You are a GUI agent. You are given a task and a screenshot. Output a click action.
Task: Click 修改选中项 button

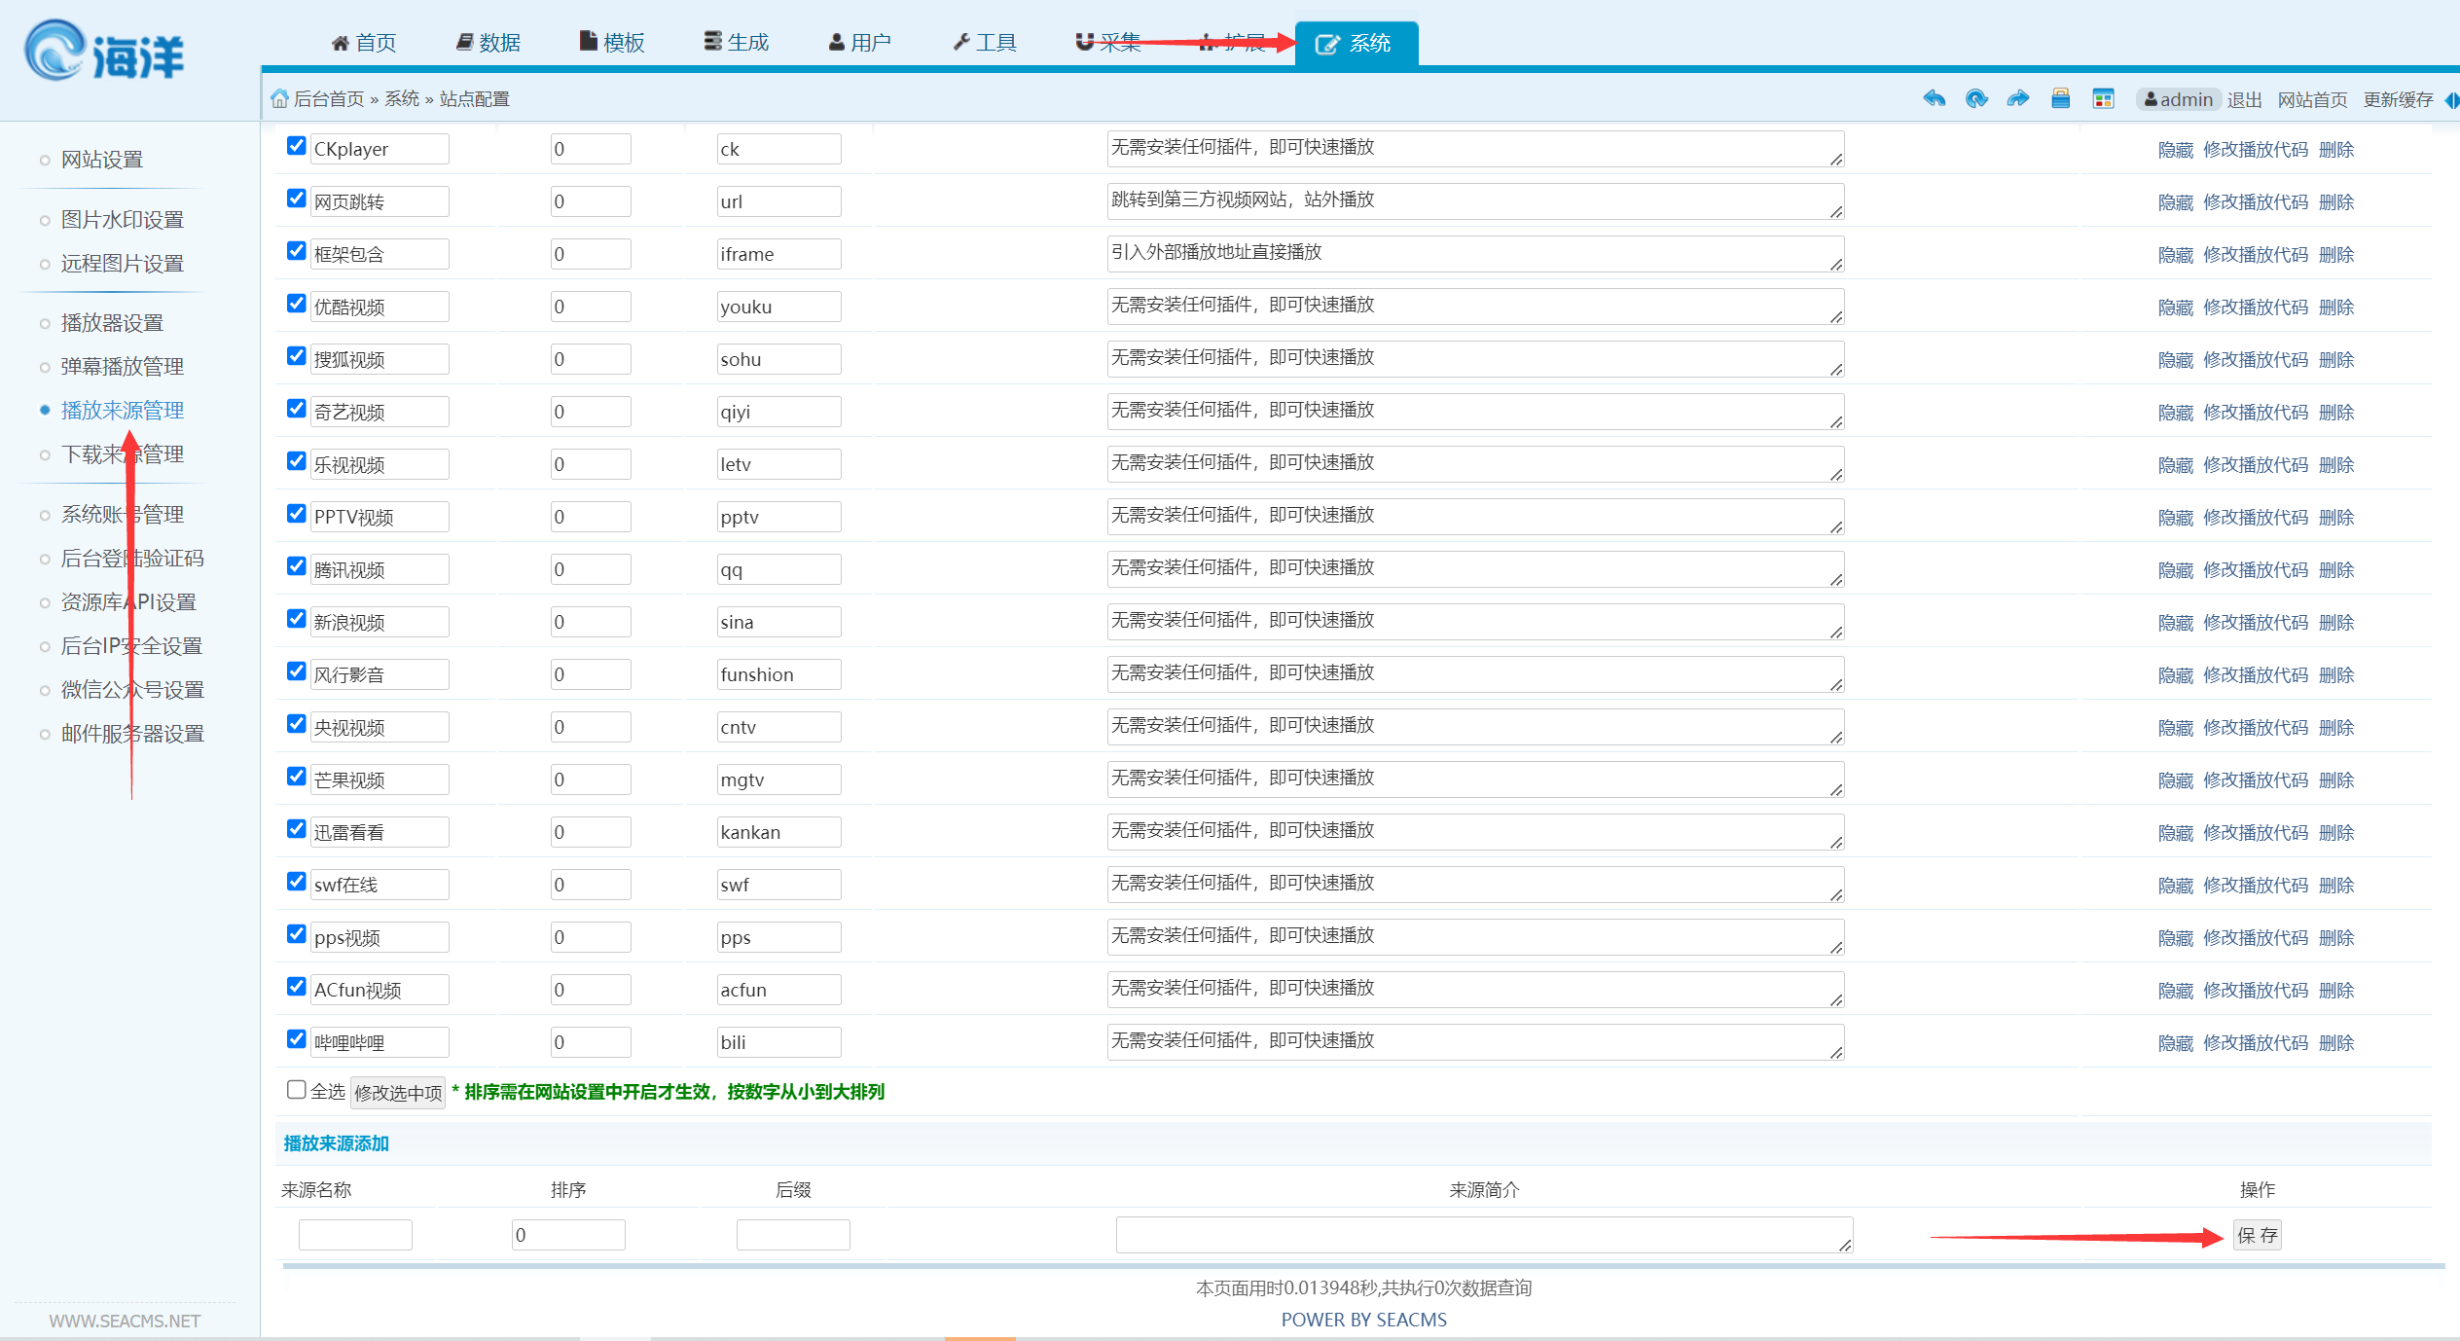pos(398,1093)
